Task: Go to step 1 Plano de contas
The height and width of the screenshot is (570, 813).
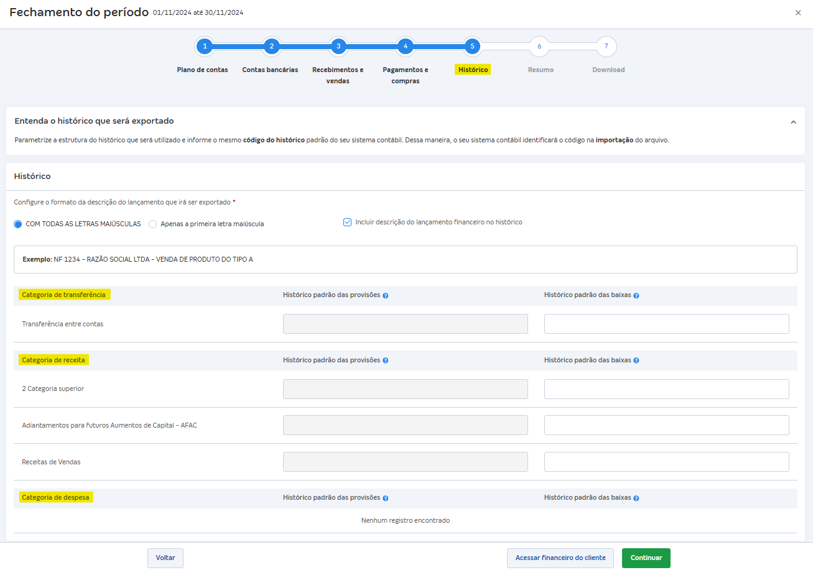Action: 204,47
